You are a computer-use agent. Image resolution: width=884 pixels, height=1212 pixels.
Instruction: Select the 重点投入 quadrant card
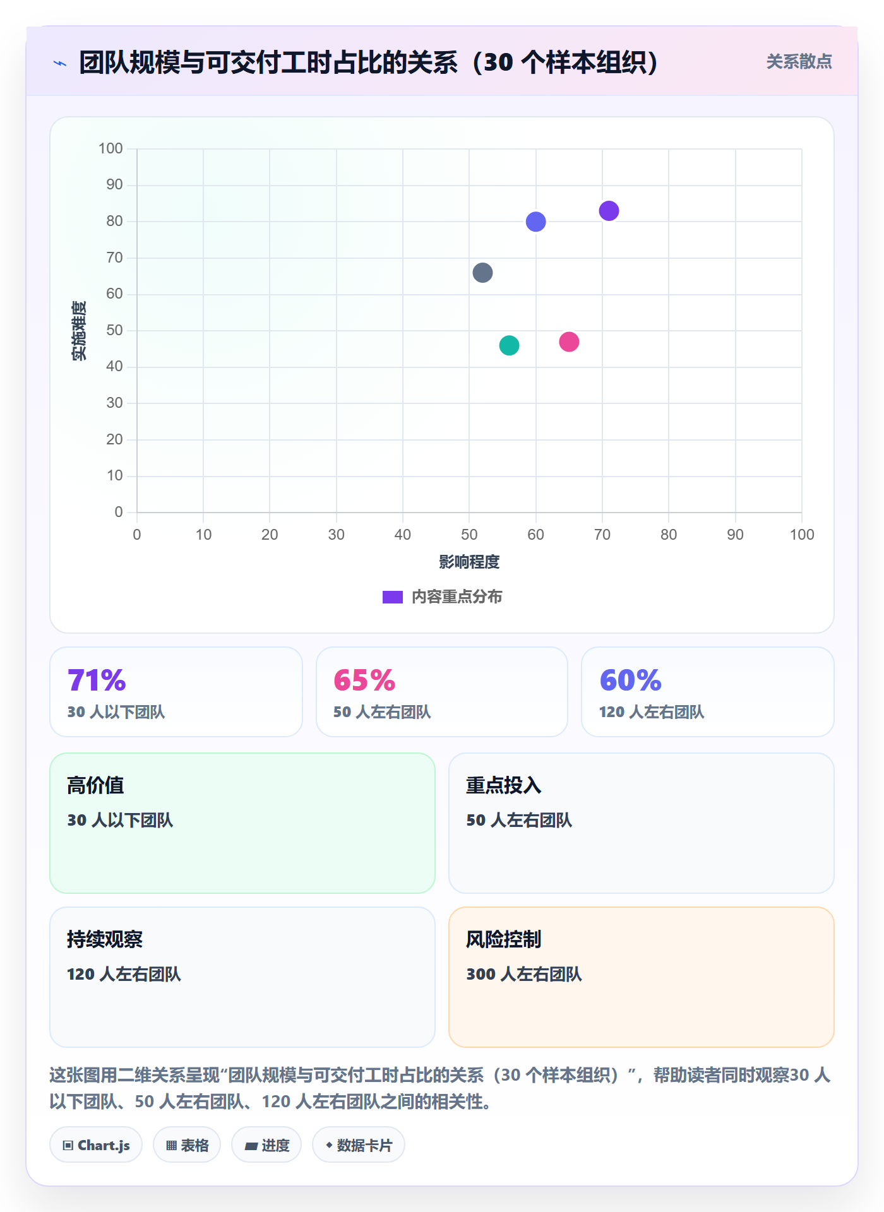642,823
